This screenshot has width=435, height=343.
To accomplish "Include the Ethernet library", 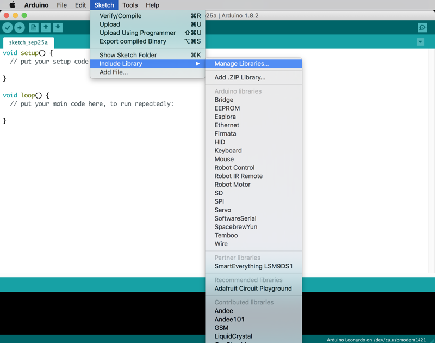I will click(x=253, y=125).
